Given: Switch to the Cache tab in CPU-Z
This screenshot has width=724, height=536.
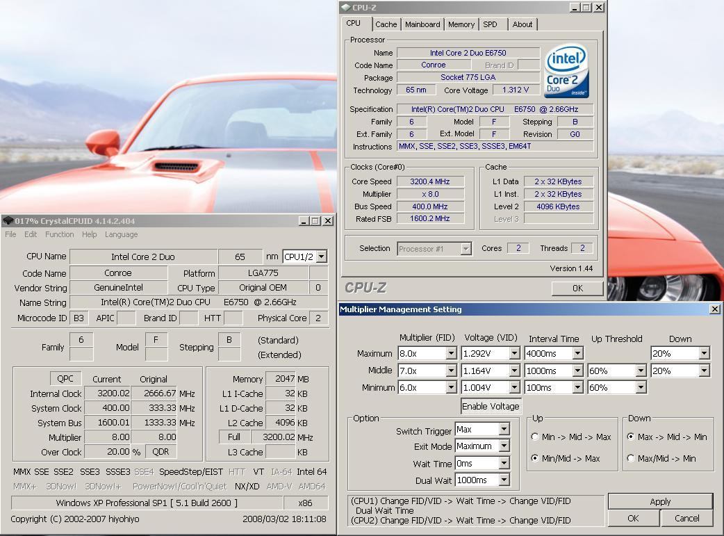Looking at the screenshot, I should pyautogui.click(x=386, y=24).
